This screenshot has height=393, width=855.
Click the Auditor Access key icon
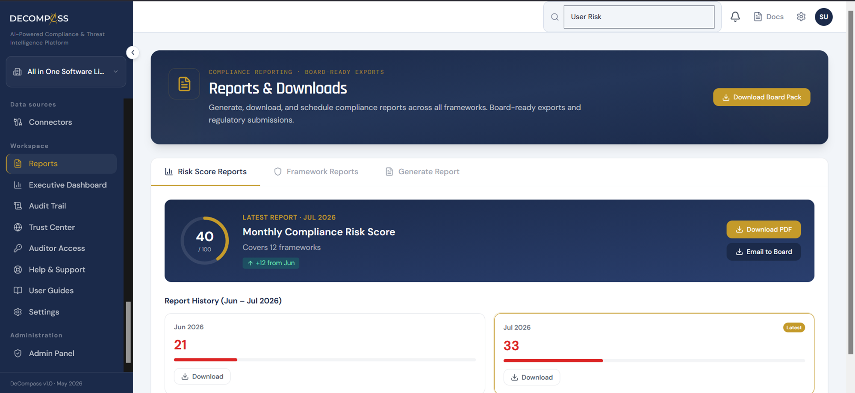point(18,248)
